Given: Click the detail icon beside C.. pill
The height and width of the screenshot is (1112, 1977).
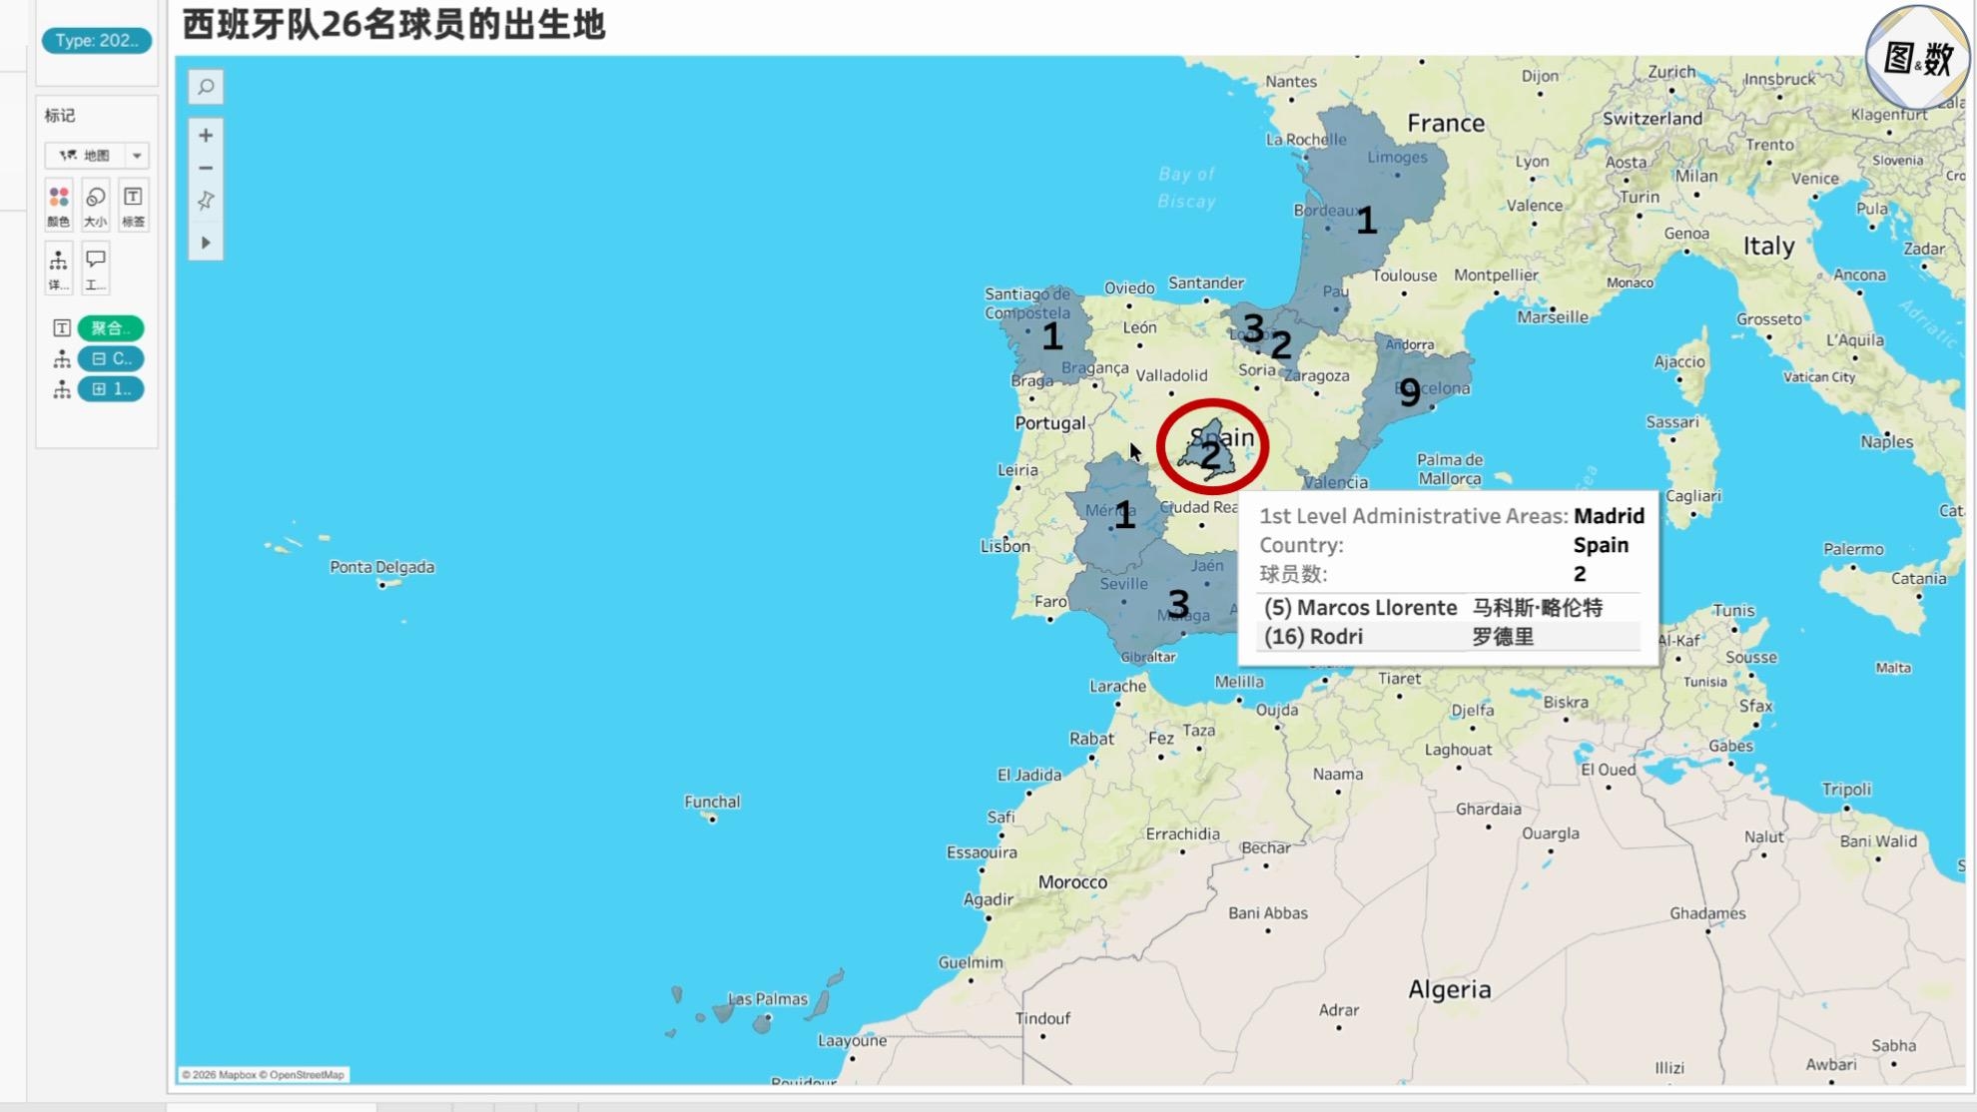Looking at the screenshot, I should pos(61,358).
